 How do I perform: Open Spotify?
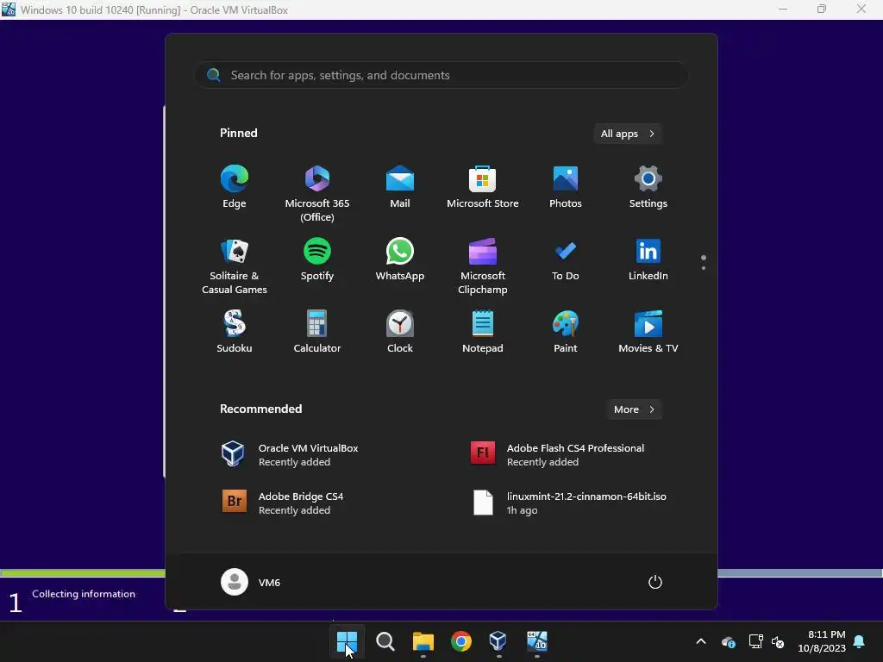[x=317, y=259]
